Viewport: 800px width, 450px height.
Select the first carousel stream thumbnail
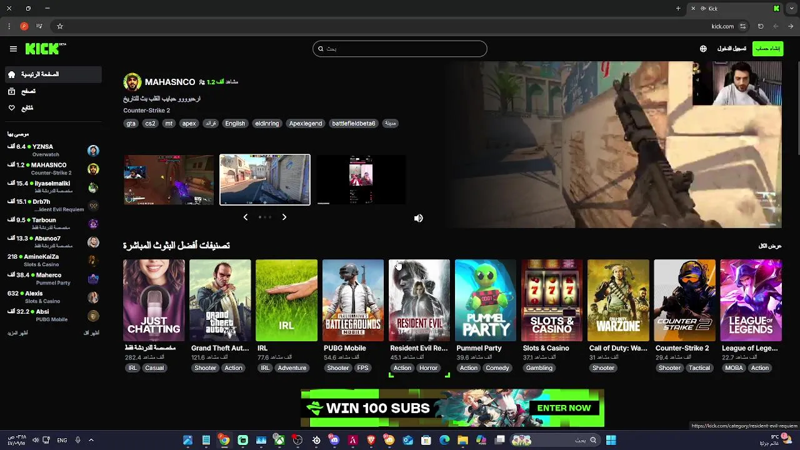pos(169,179)
